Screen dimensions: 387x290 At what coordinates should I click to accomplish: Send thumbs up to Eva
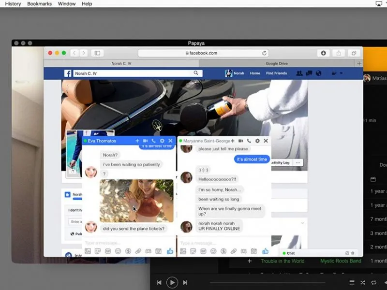[170, 251]
